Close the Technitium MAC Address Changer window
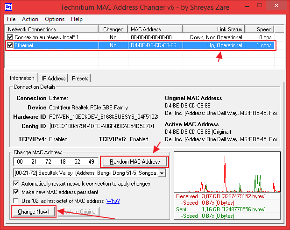 pos(276,6)
